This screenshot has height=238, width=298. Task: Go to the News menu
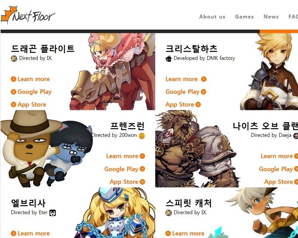pyautogui.click(x=271, y=17)
